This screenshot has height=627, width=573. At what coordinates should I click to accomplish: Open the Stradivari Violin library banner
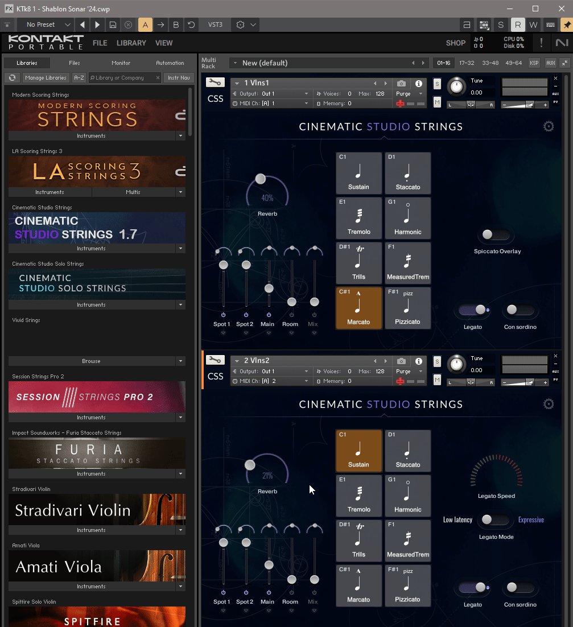tap(97, 510)
